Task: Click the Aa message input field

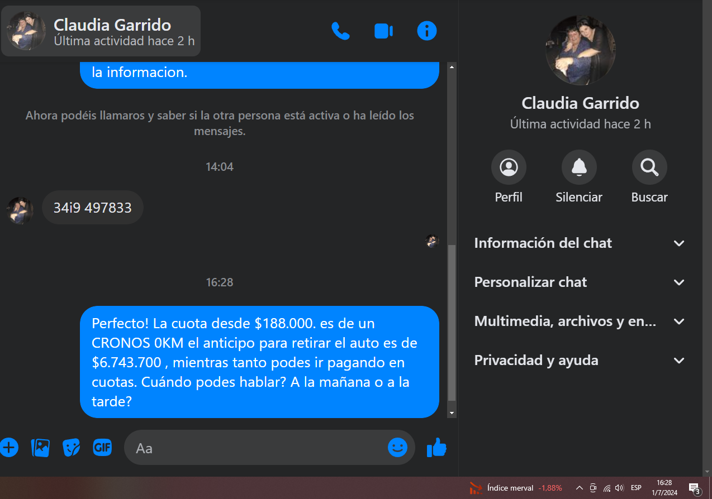Action: [x=255, y=448]
